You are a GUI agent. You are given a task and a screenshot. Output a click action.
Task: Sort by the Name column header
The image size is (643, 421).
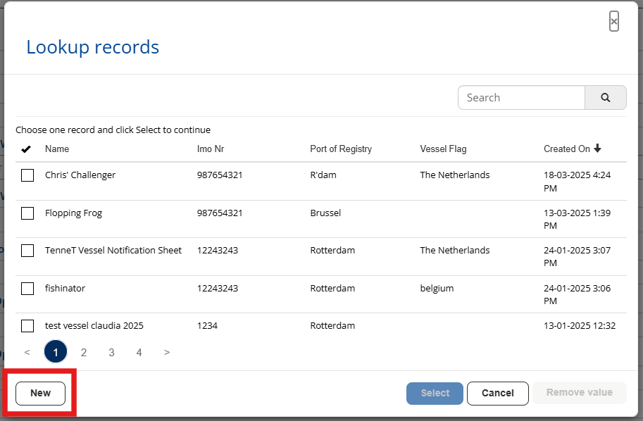coord(57,149)
